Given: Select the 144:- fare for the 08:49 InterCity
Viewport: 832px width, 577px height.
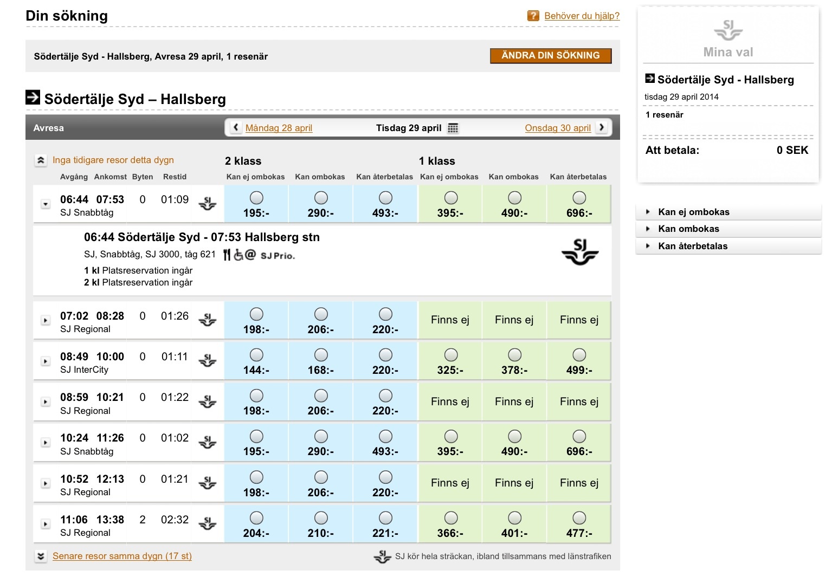Looking at the screenshot, I should [256, 355].
